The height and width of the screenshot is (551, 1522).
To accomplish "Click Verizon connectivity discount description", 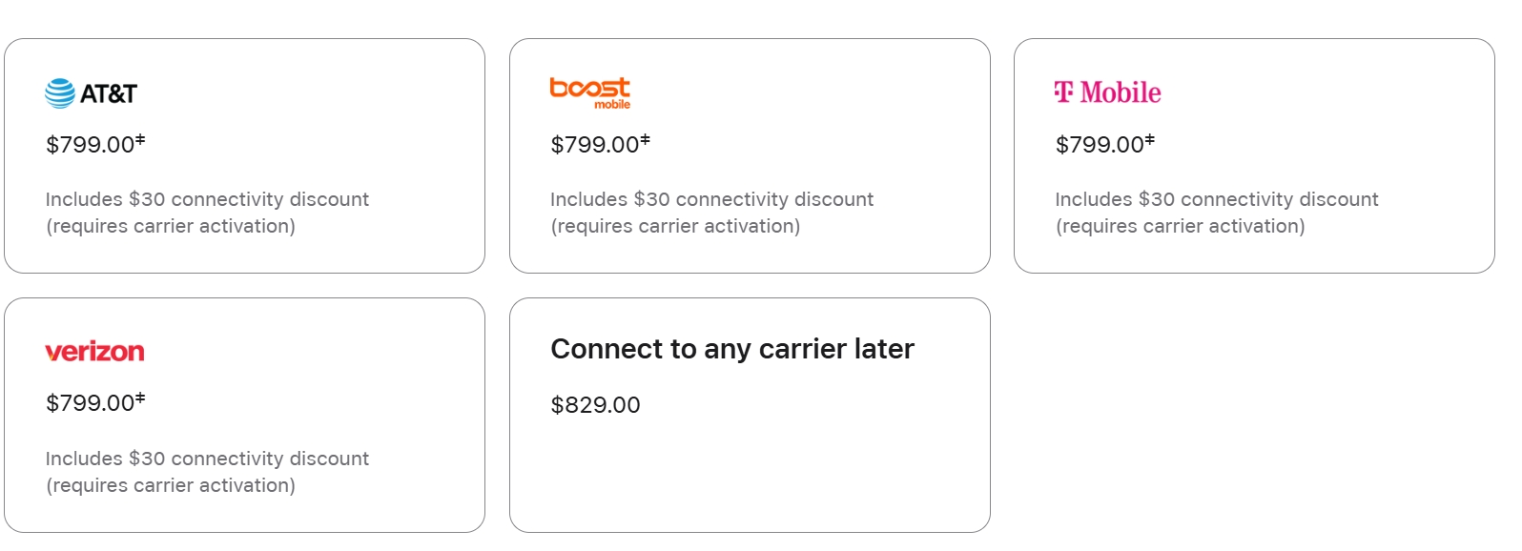I will [x=207, y=472].
